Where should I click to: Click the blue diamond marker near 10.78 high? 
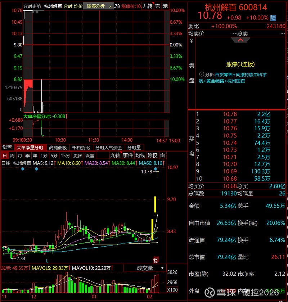156,169
